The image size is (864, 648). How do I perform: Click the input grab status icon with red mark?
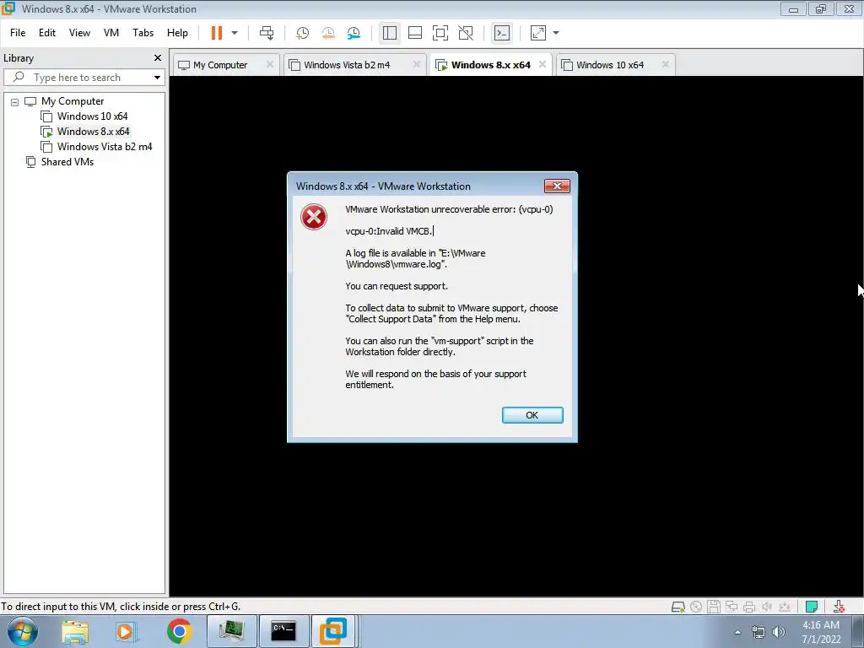[x=839, y=607]
